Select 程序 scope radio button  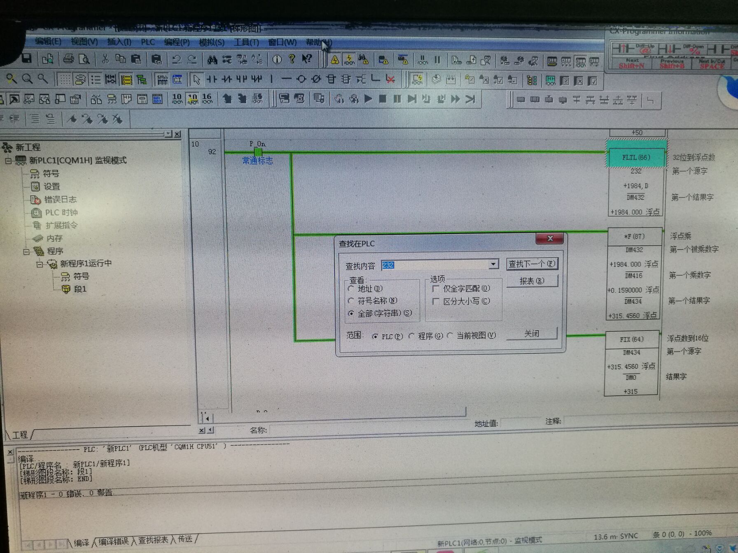411,336
